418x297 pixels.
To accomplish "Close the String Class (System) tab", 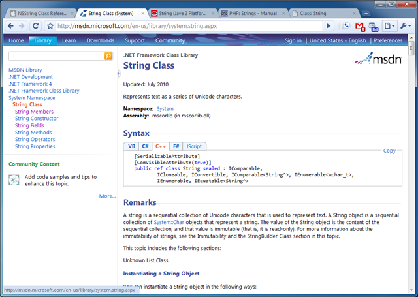I will (x=142, y=13).
